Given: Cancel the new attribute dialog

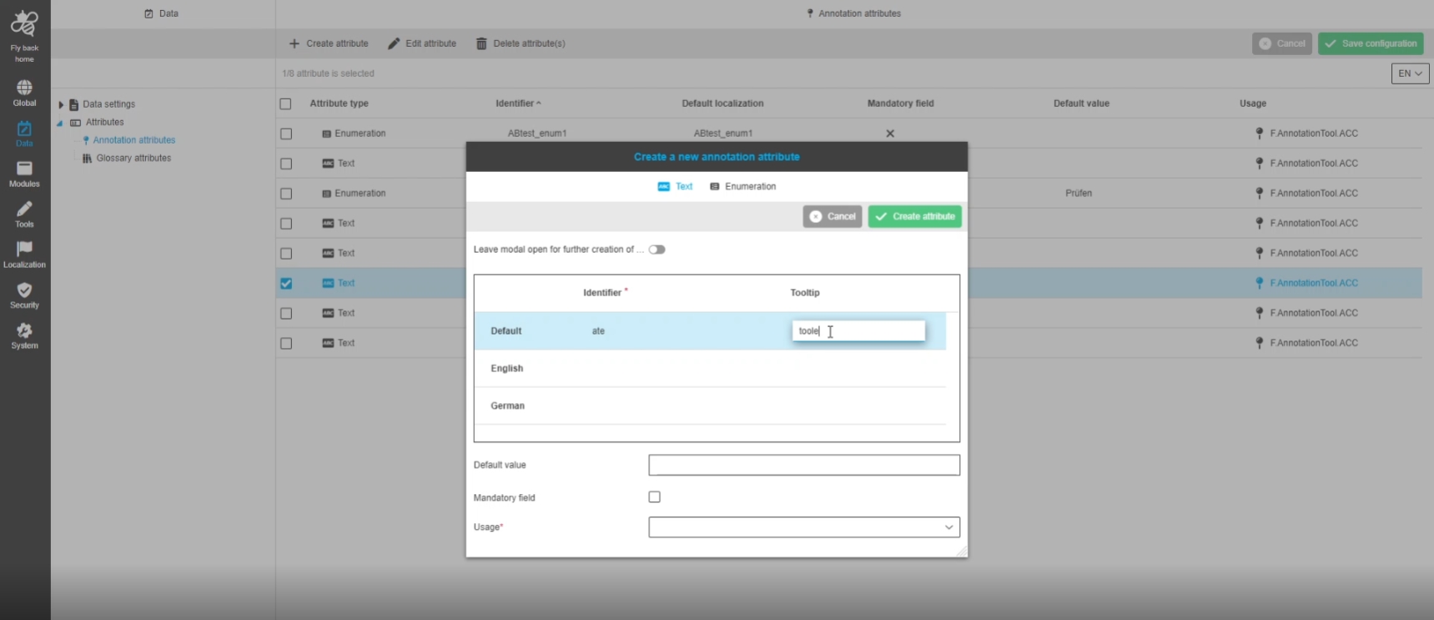Looking at the screenshot, I should 833,217.
